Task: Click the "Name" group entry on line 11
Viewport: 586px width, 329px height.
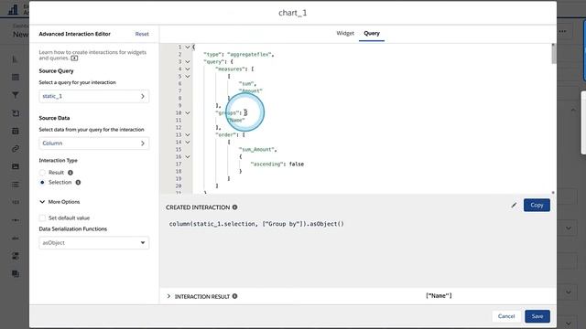Action: click(236, 120)
